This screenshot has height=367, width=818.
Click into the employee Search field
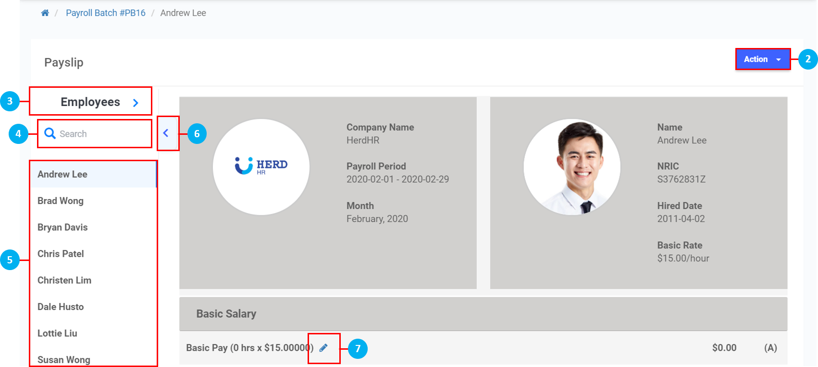coord(101,134)
